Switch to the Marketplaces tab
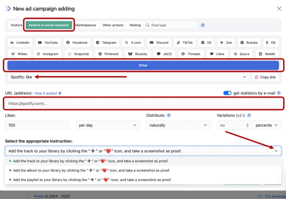286x199 pixels. (x=87, y=25)
